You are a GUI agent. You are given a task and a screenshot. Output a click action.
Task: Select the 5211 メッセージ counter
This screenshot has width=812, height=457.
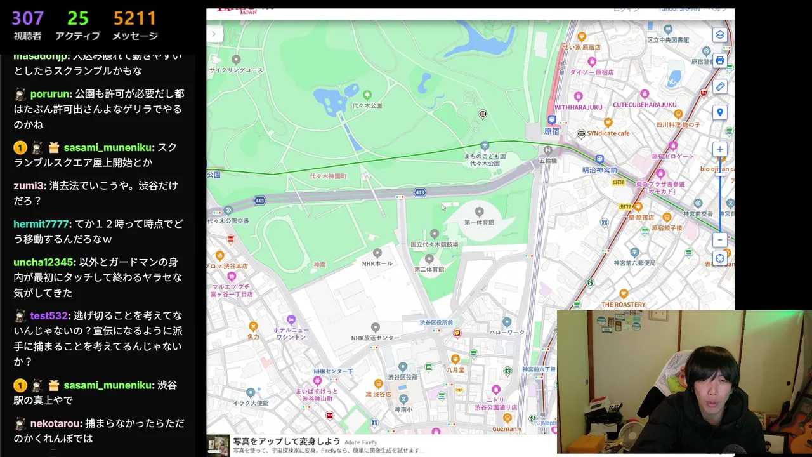tap(135, 25)
